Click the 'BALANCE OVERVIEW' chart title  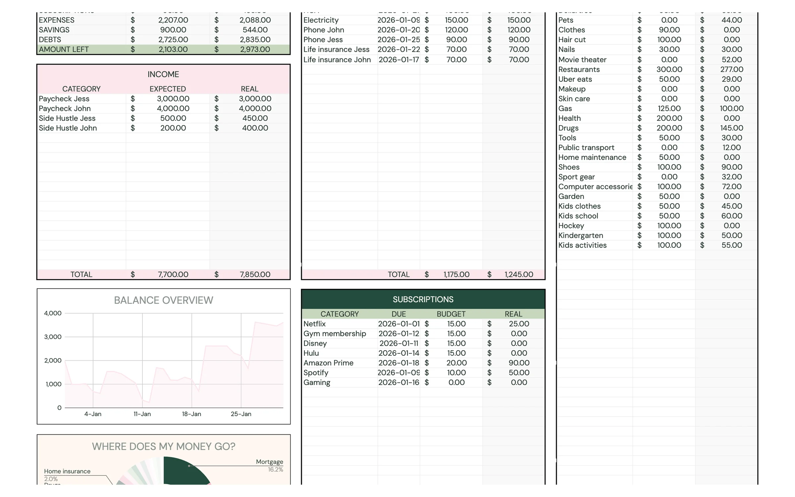pos(163,300)
